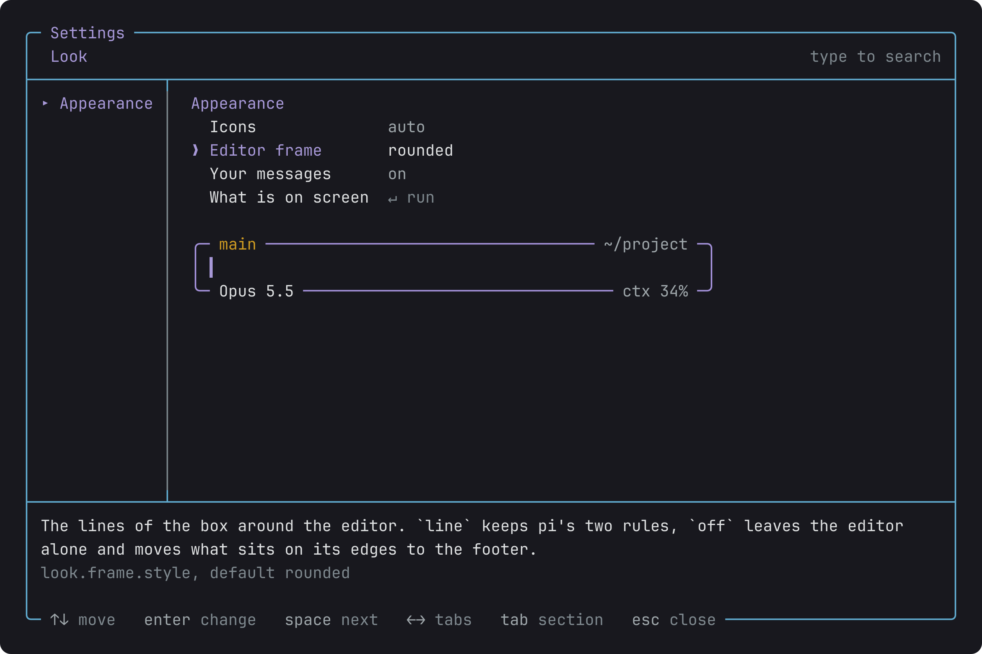Run the What is on screen action
The width and height of the screenshot is (982, 654).
411,198
